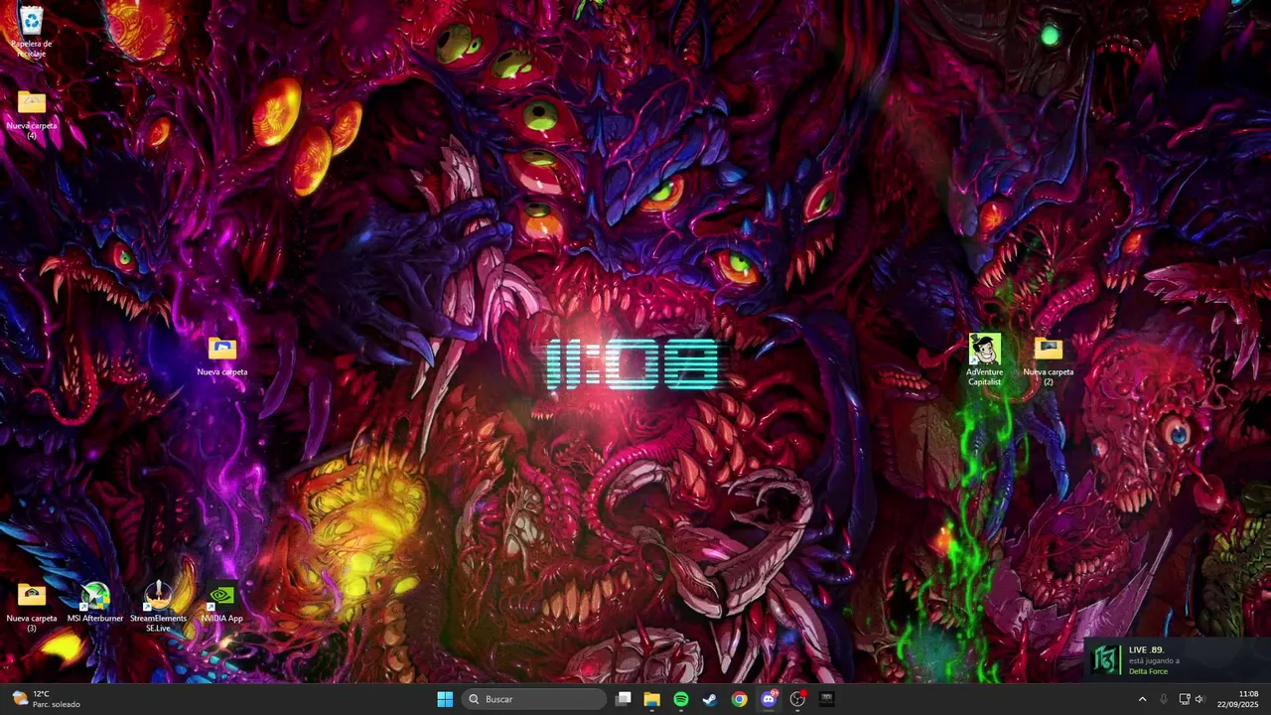Open the weather widget showing 12°C
Viewport: 1271px width, 715px height.
point(47,699)
